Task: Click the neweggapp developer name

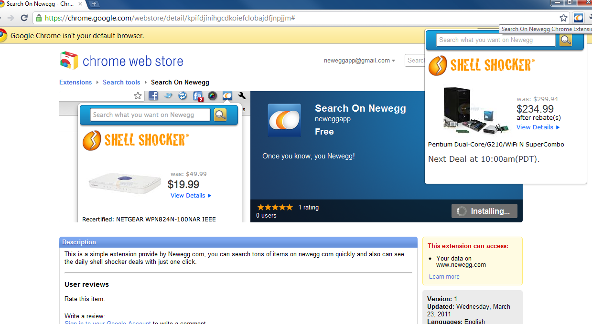Action: 333,119
